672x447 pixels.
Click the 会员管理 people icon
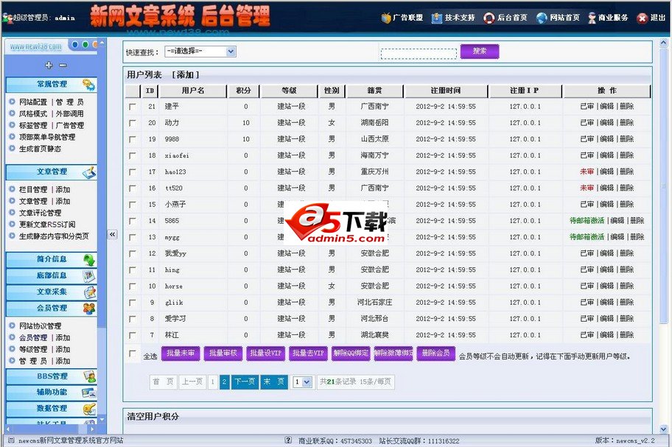pyautogui.click(x=88, y=309)
